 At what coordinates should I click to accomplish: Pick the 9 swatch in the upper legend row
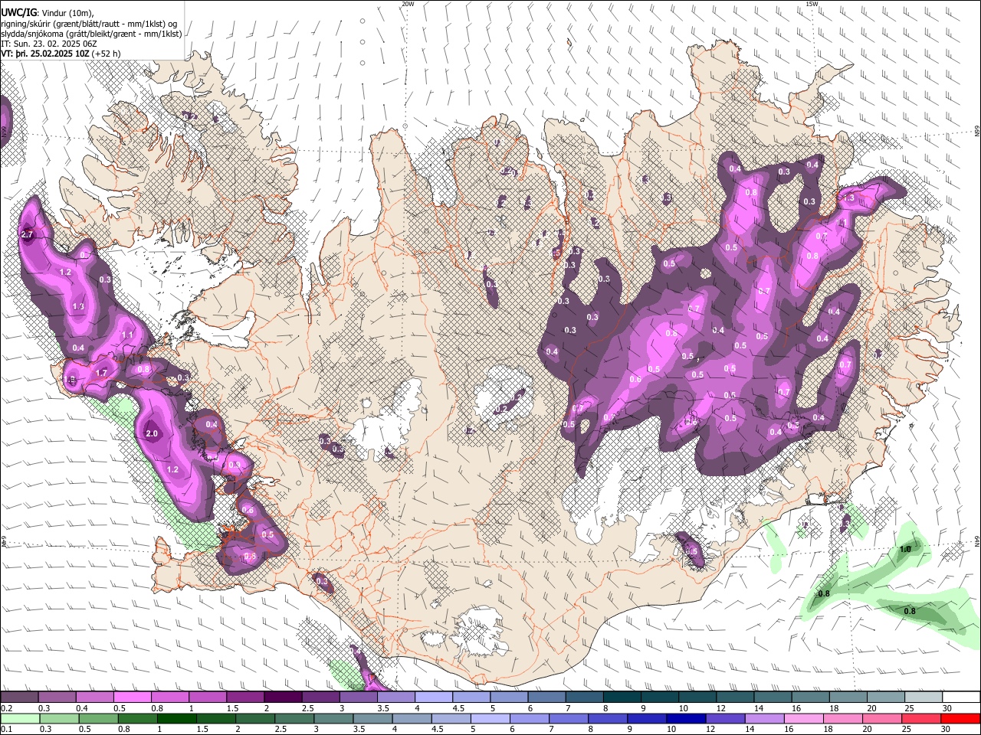[x=659, y=697]
